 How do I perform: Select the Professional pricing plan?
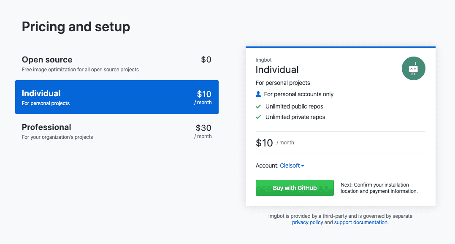116,131
